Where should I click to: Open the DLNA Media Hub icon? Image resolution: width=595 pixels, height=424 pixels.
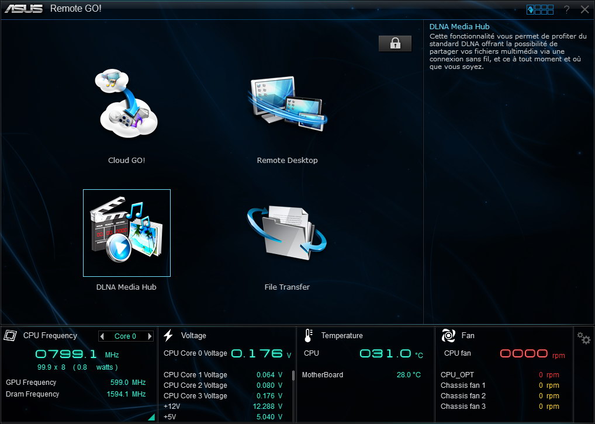[127, 233]
